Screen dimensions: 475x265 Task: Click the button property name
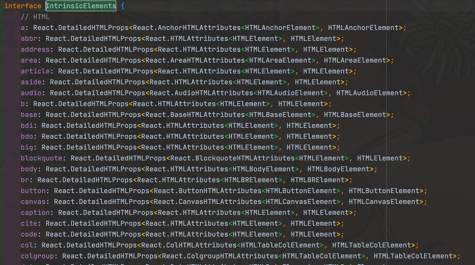(33, 191)
